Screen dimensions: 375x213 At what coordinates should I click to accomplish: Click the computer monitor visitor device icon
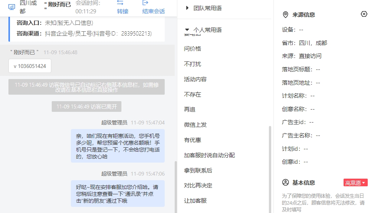(11, 7)
